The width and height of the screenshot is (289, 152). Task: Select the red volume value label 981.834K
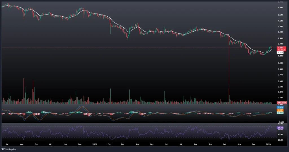click(x=282, y=102)
